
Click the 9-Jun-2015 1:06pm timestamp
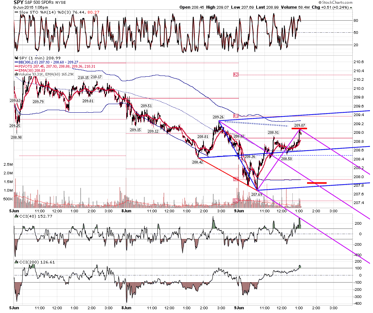(x=31, y=8)
